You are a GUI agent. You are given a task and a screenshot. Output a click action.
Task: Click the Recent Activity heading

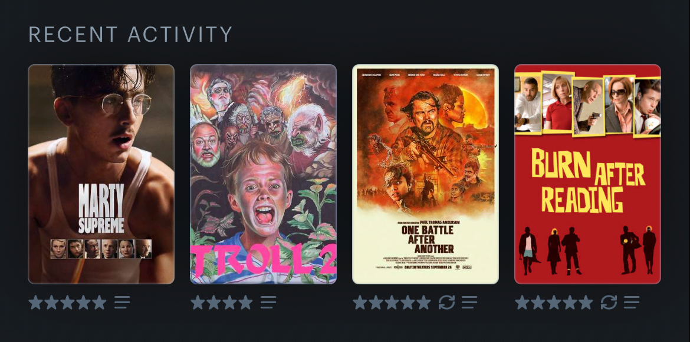pos(130,34)
